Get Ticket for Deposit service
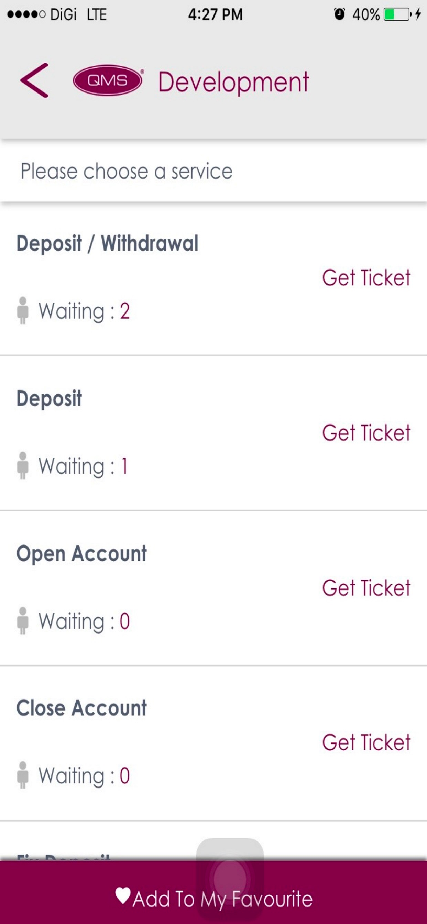The width and height of the screenshot is (427, 924). 366,432
